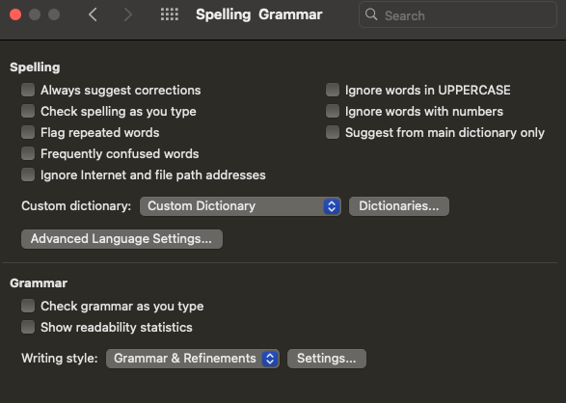Enable Ignore words in UPPERCASE
The height and width of the screenshot is (403, 566).
(x=333, y=90)
